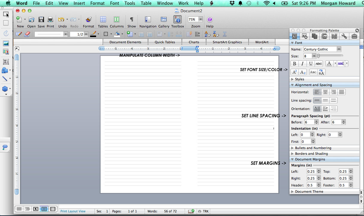Undo the last action
The height and width of the screenshot is (216, 364).
tap(61, 19)
